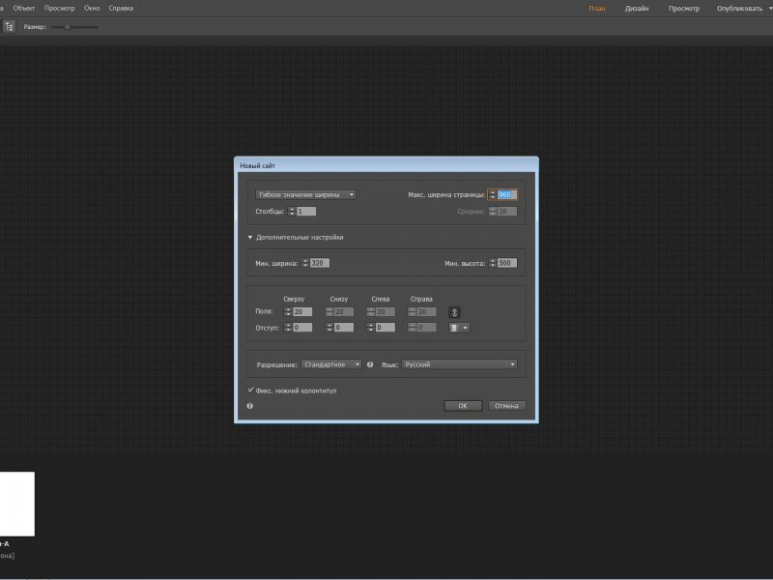
Task: Uncheck Фикс. нижний колонтитул checkbox
Action: [x=251, y=390]
